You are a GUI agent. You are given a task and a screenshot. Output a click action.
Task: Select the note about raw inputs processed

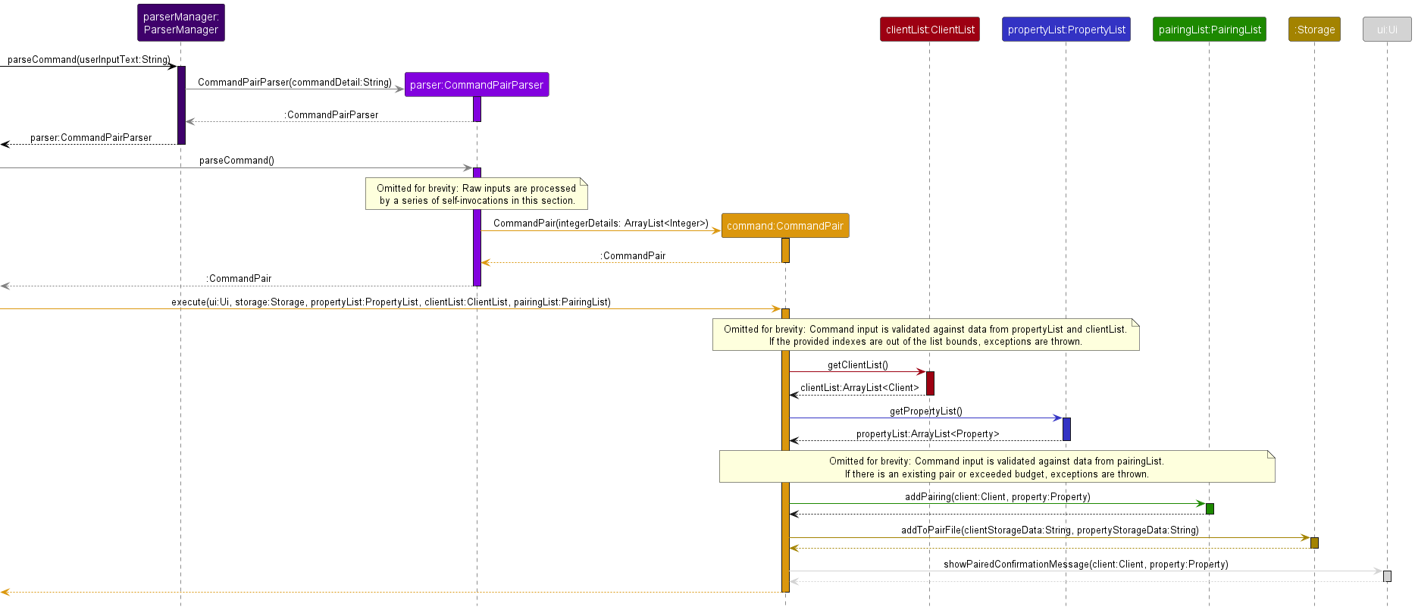click(477, 194)
